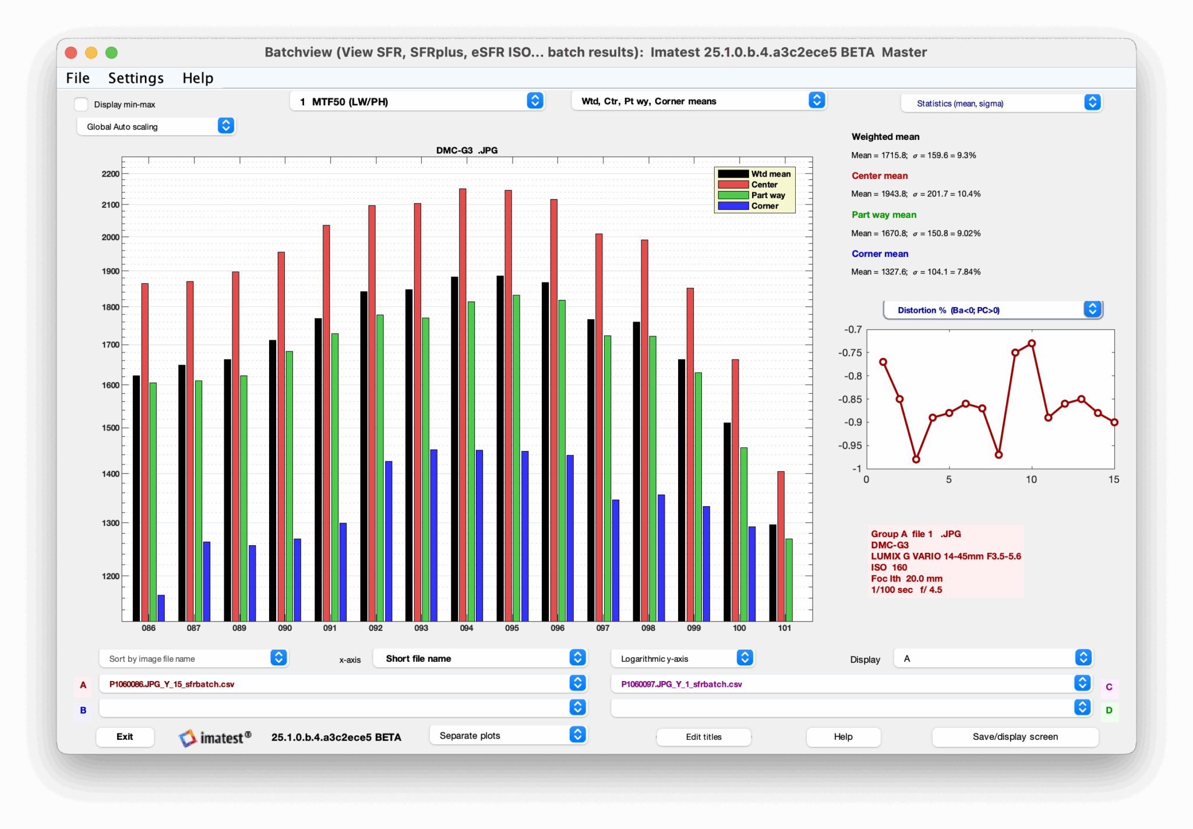Click the group B file label icon

83,710
